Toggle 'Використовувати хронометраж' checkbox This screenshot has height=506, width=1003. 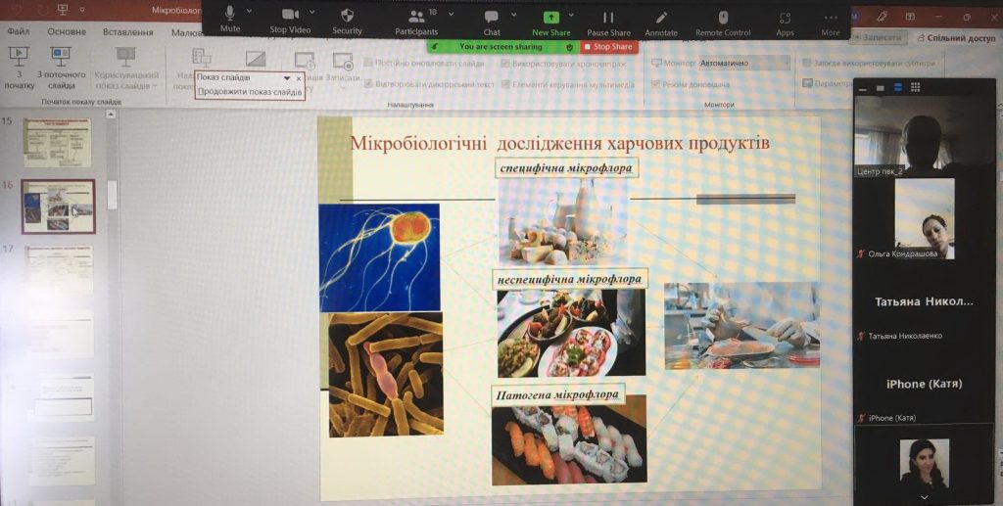point(505,63)
